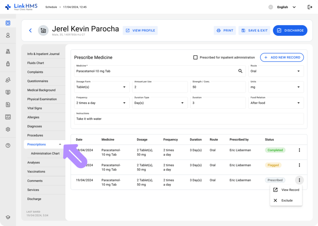The width and height of the screenshot is (318, 226).
Task: Check Prescribed for inpatient administration box
Action: point(195,57)
